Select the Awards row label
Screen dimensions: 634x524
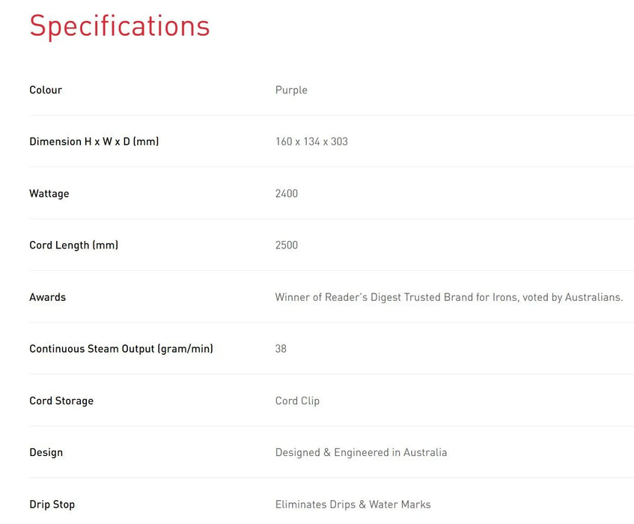point(48,297)
